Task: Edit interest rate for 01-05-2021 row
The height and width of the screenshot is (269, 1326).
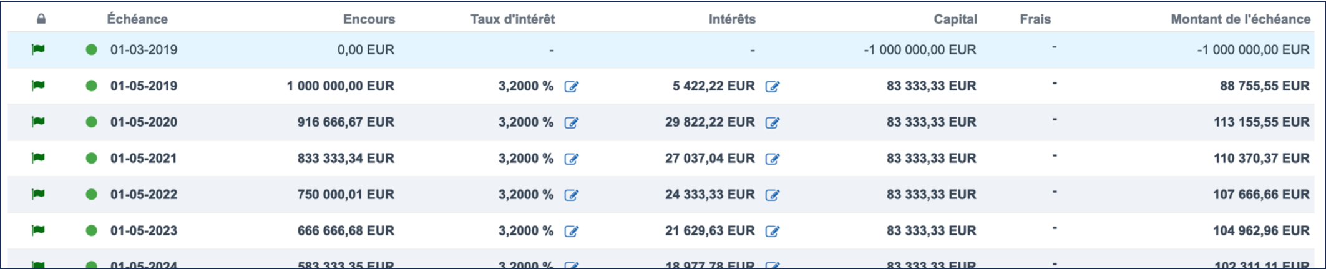Action: pos(571,159)
